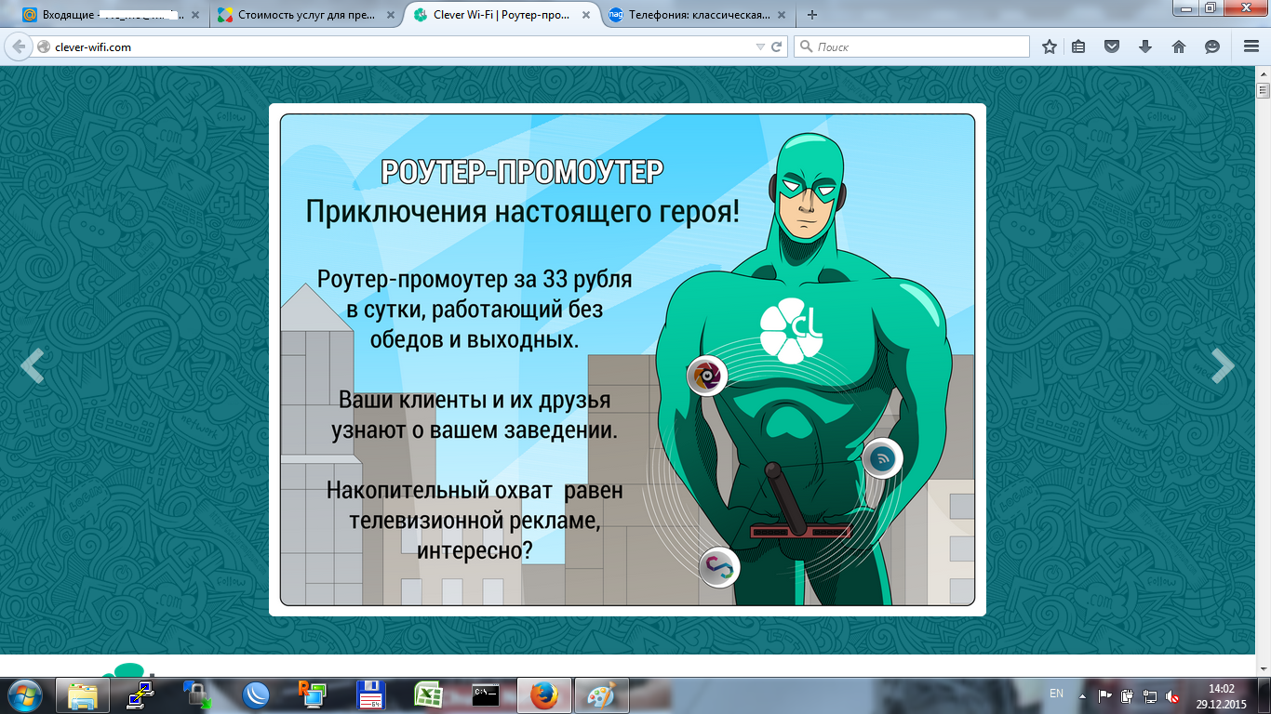Click the magnifier icon in the search box
Viewport: 1271px width, 714px height.
pos(806,46)
